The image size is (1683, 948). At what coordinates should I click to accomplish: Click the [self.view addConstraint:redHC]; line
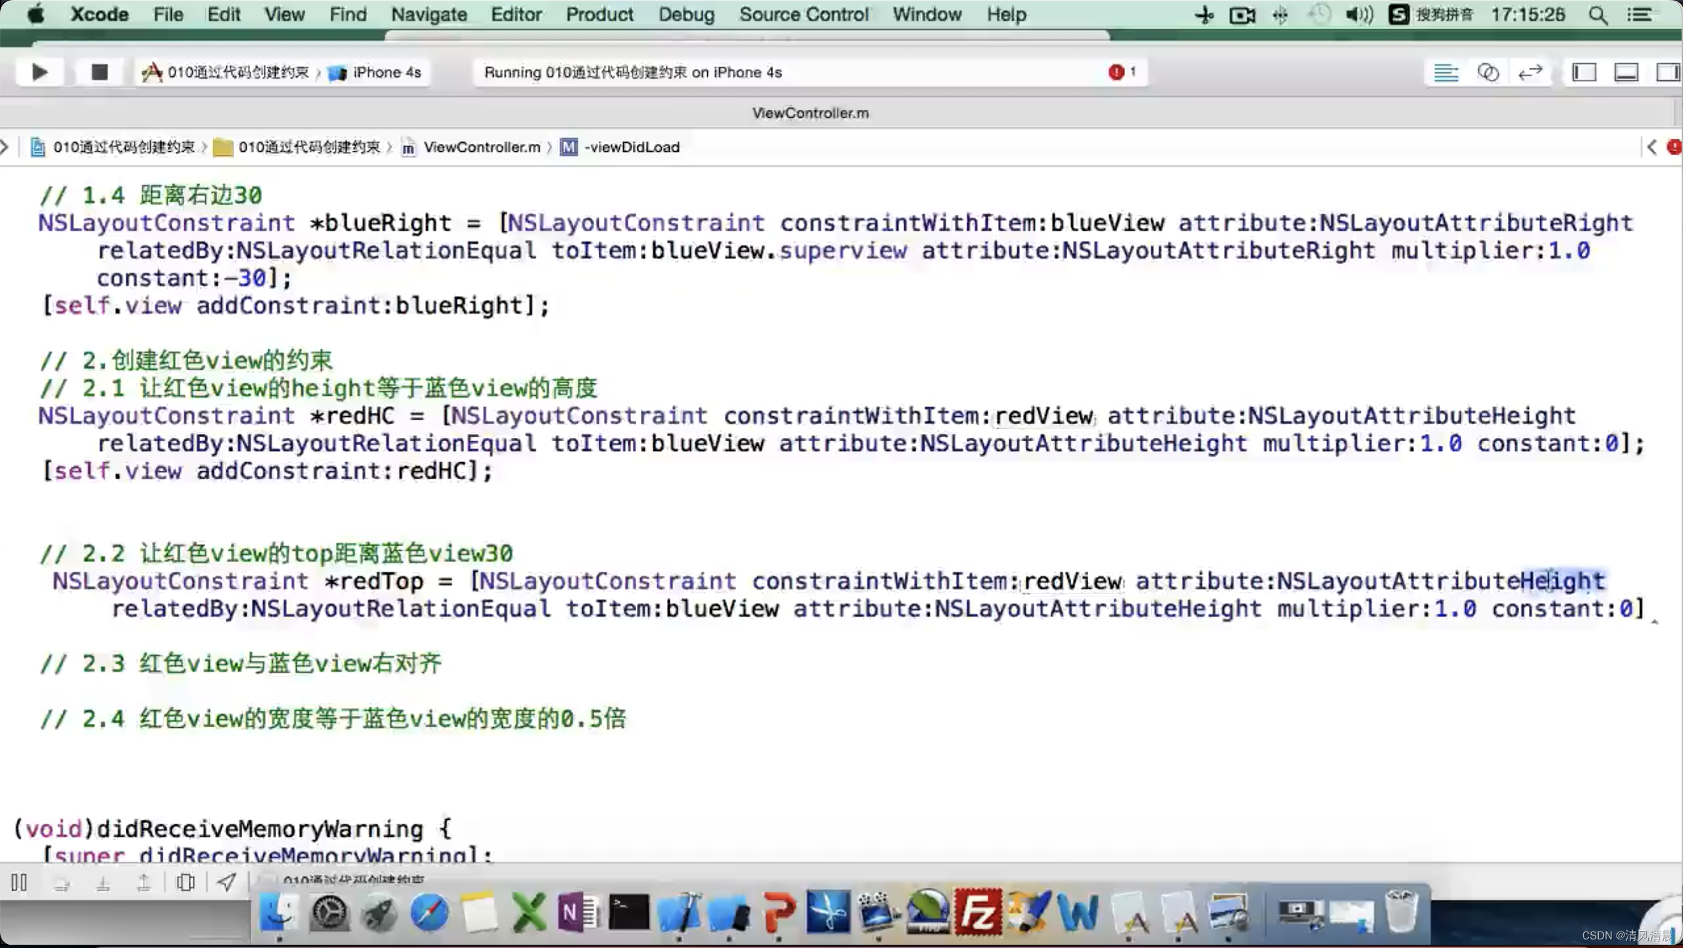pyautogui.click(x=267, y=471)
